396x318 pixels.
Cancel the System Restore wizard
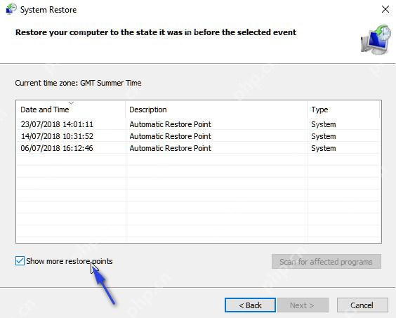[362, 305]
